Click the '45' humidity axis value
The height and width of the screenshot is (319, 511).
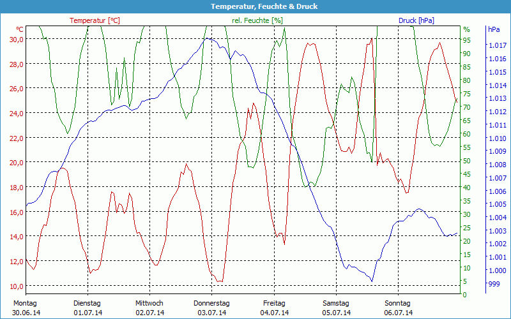467,174
